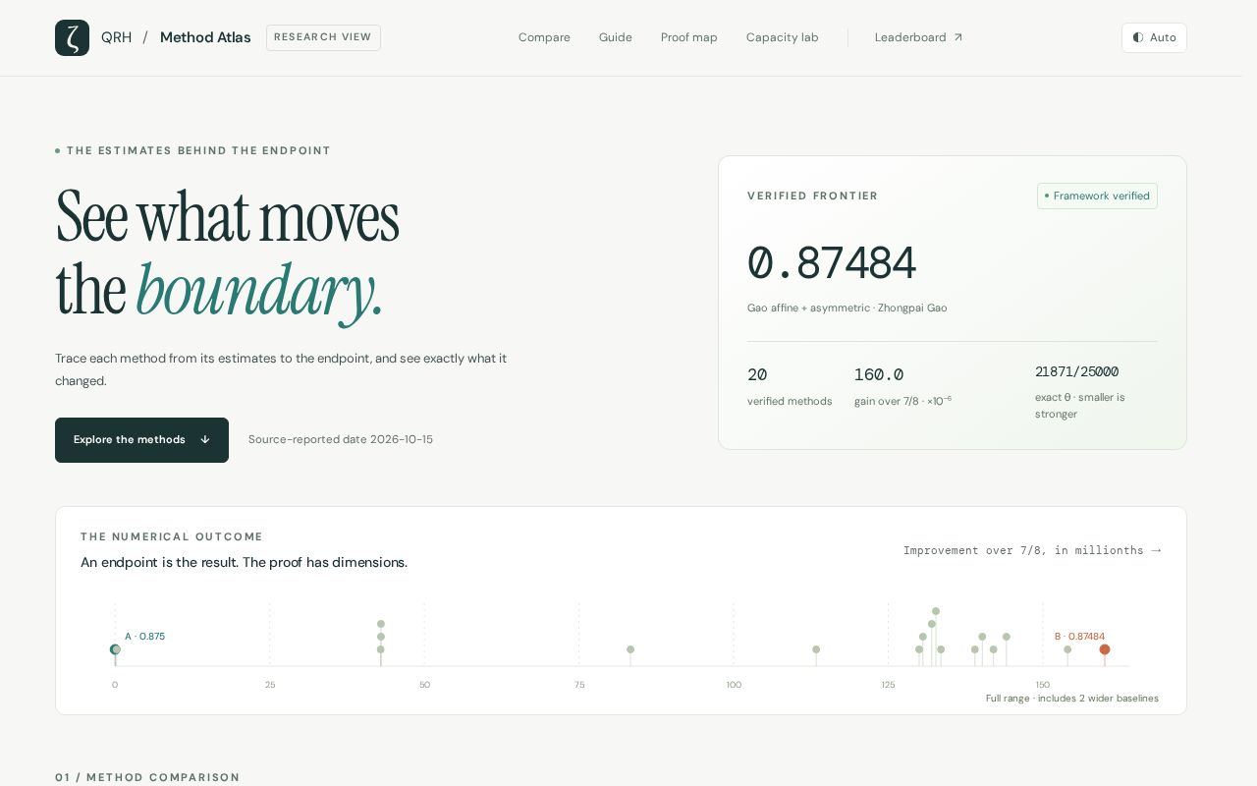Screen dimensions: 1257x786
Task: Click the Method Comparison section heading
Action: tap(147, 777)
